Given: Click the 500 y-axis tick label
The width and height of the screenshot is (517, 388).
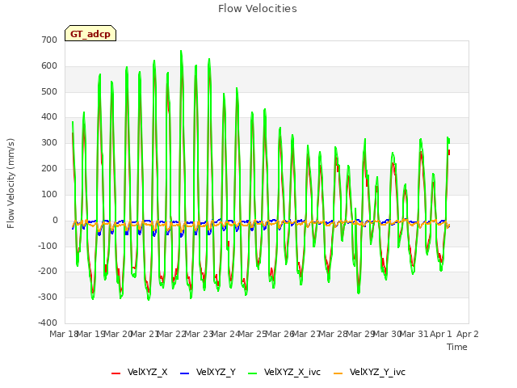Looking at the screenshot, I should 49,91.
